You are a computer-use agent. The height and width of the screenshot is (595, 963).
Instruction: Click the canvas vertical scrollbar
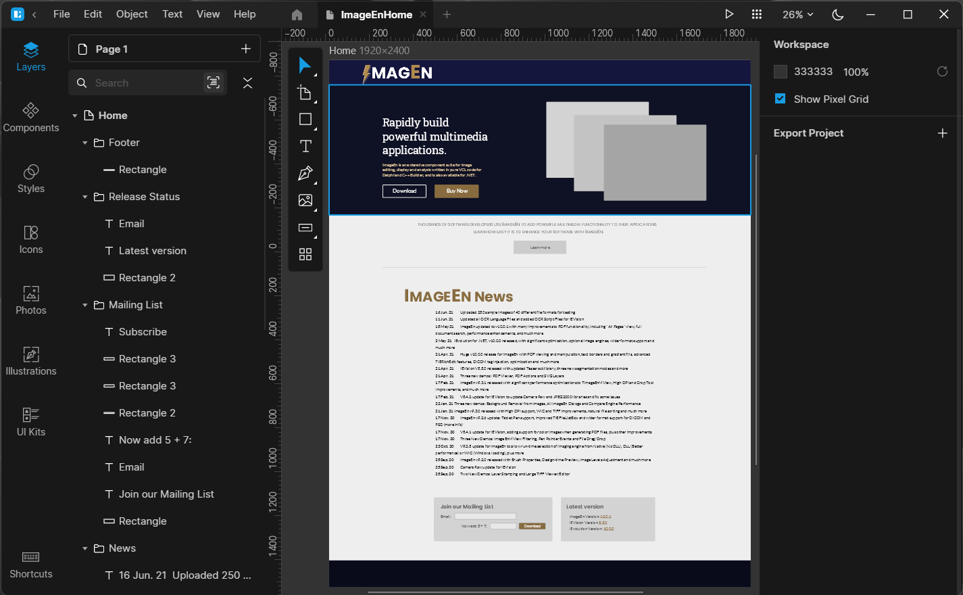coord(756,309)
